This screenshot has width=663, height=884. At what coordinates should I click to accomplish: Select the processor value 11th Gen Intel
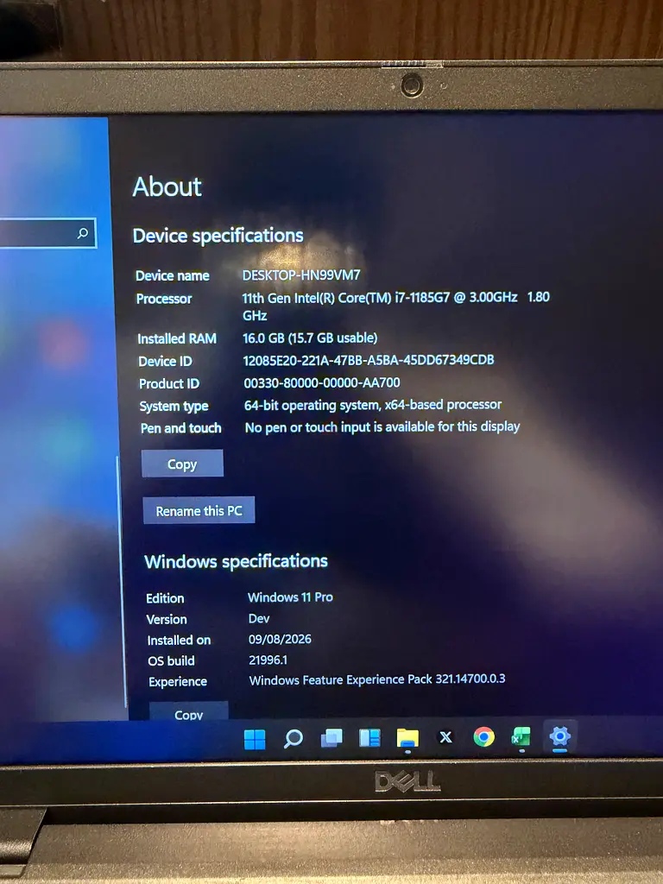point(395,306)
